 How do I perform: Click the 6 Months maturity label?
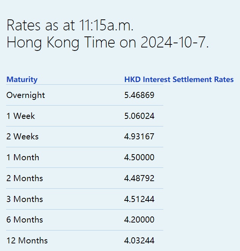[25, 219]
